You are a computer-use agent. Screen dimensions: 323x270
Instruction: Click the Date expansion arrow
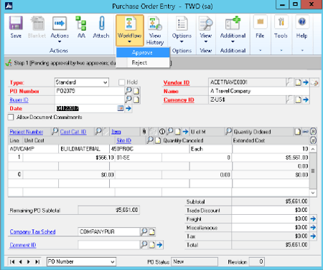[128, 108]
